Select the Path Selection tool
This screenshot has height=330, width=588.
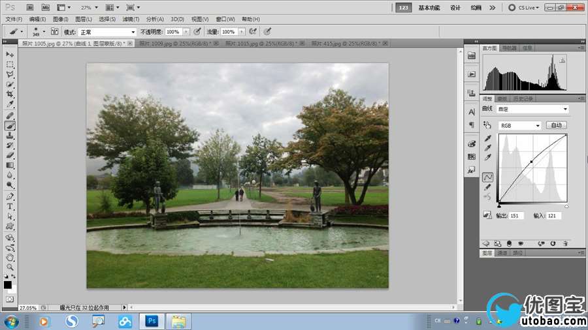pyautogui.click(x=10, y=217)
